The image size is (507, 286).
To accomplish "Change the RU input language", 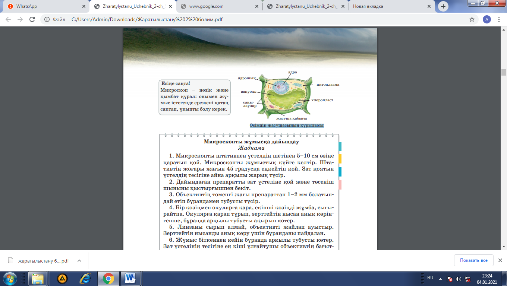I will pos(430,278).
